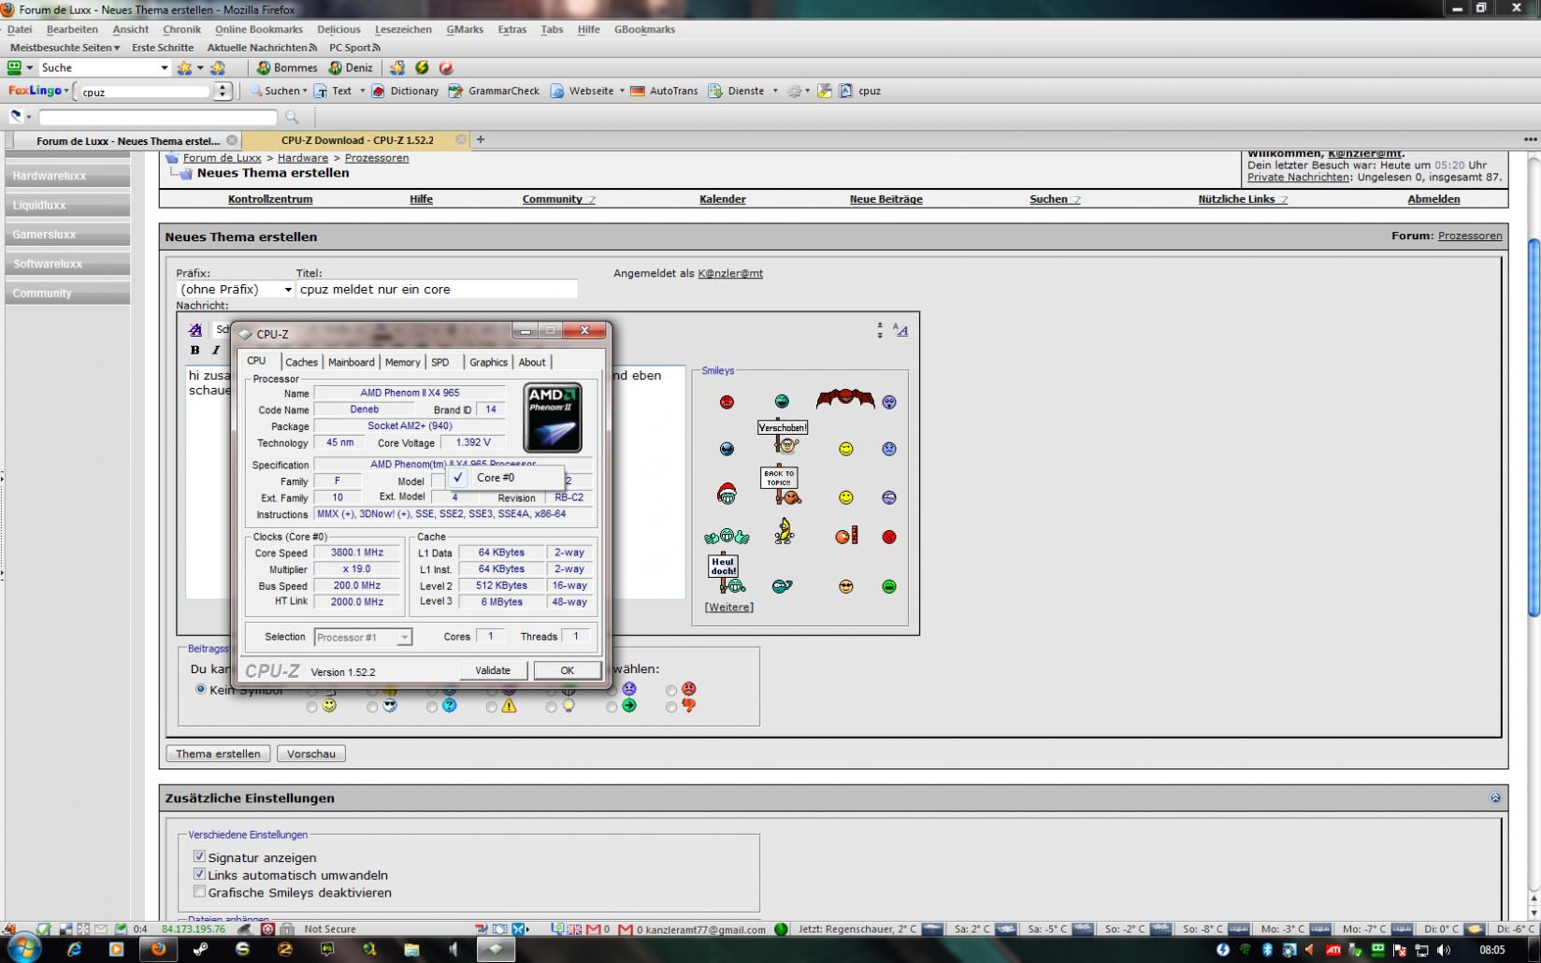
Task: Select the 'Kein Symbol' radio button
Action: pyautogui.click(x=200, y=689)
